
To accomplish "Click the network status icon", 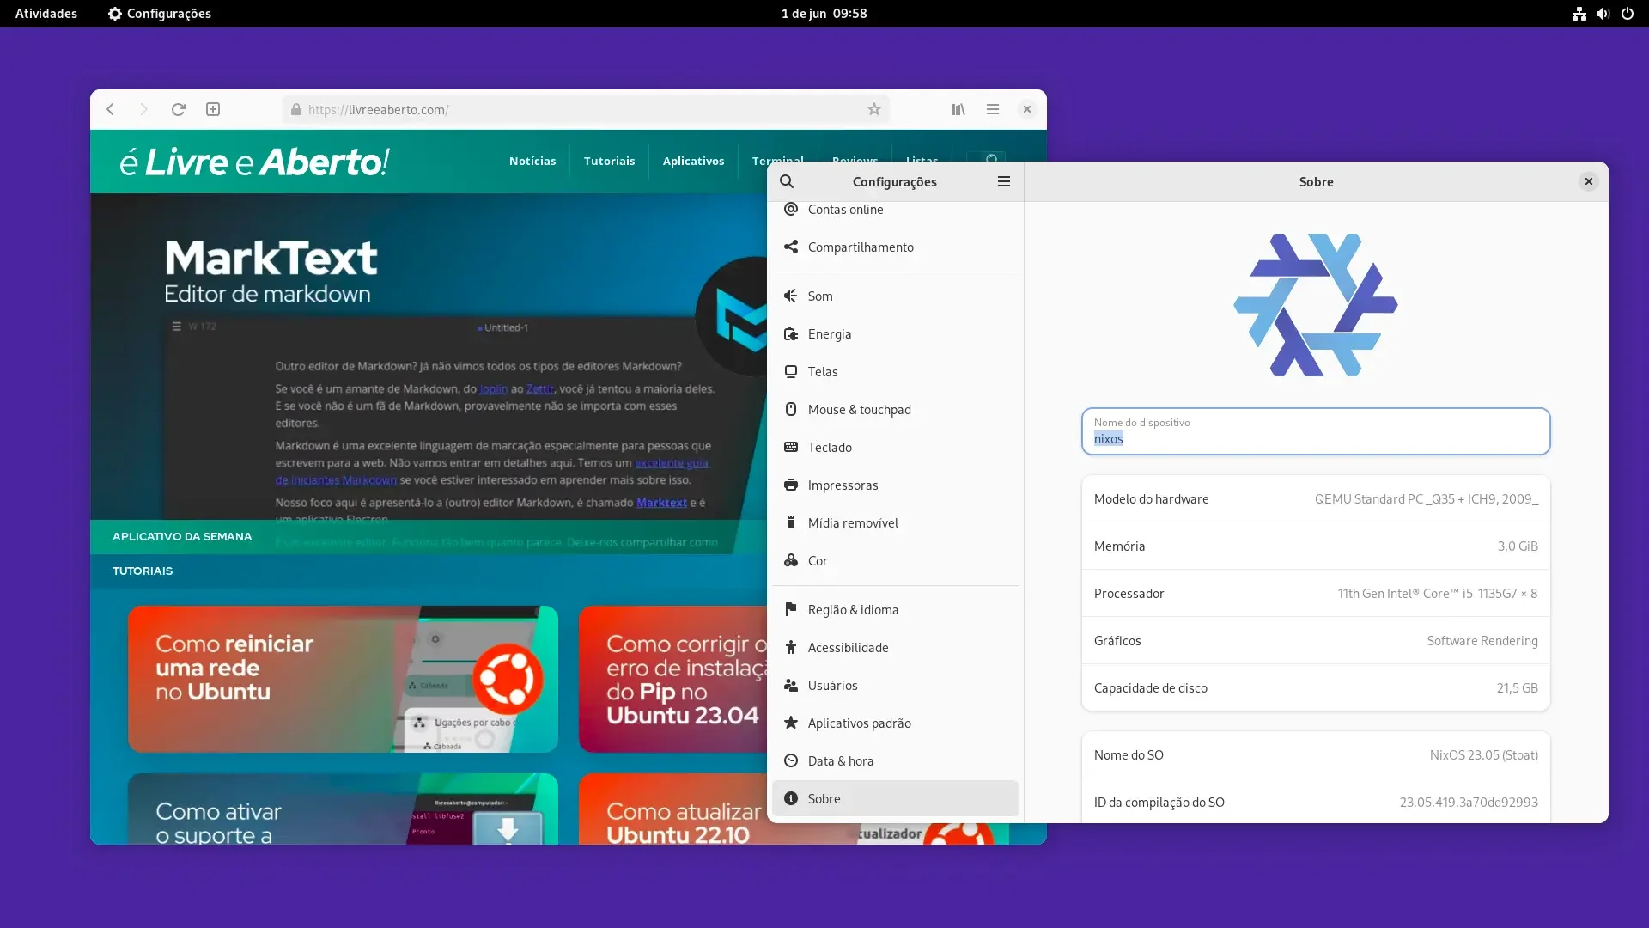I will point(1579,14).
